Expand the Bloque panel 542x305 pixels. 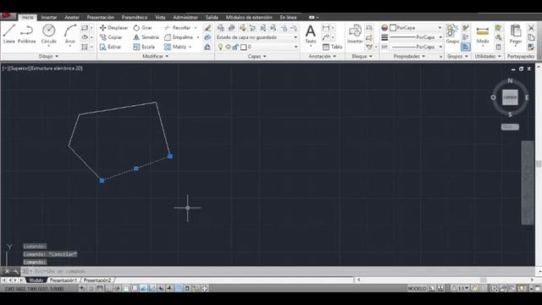(x=362, y=56)
